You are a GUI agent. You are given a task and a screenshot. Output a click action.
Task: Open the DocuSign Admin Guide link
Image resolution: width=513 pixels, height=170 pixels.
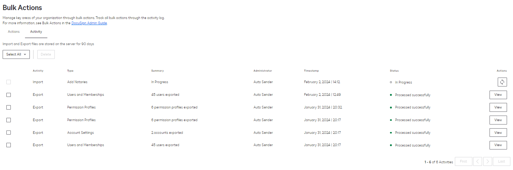click(89, 23)
